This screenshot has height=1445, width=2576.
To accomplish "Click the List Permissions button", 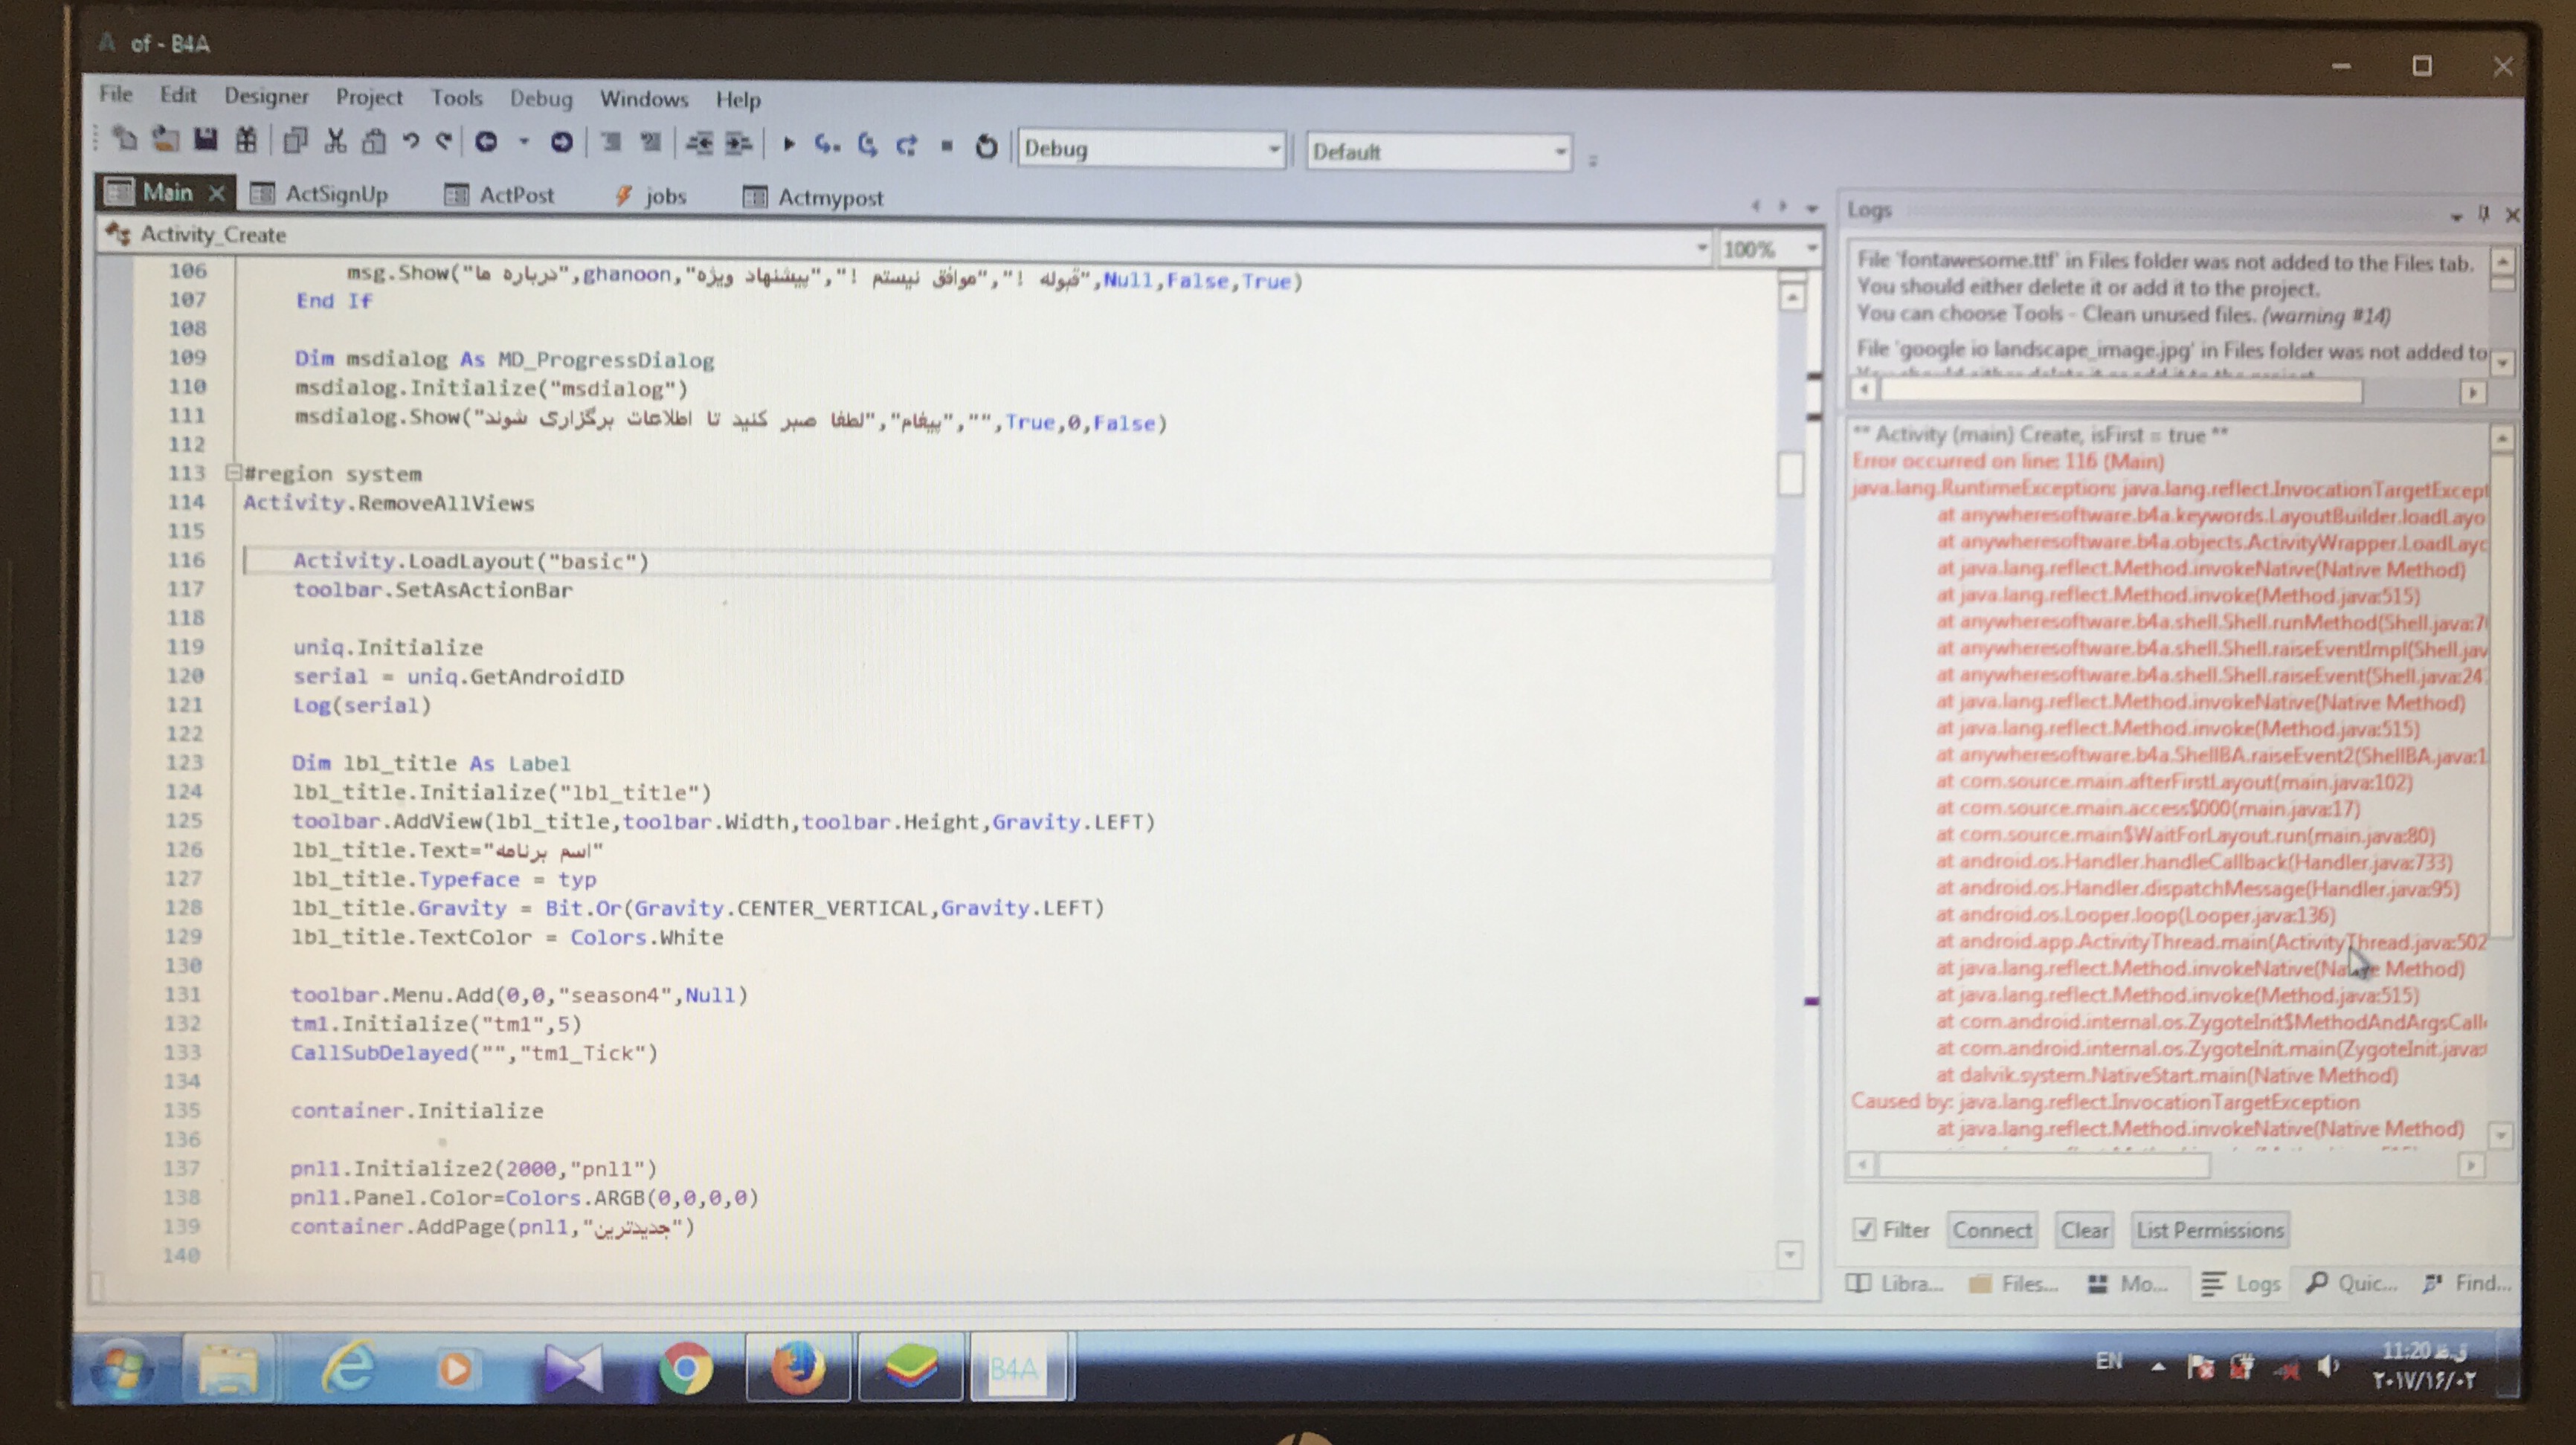I will (x=2209, y=1230).
